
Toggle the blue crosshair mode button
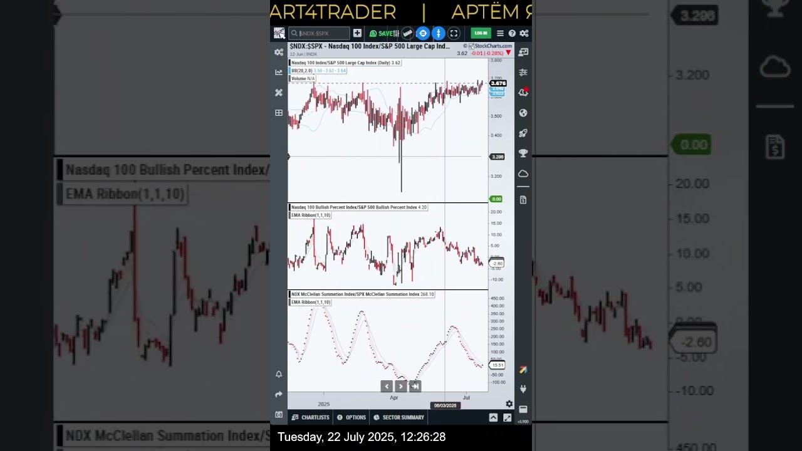(423, 33)
